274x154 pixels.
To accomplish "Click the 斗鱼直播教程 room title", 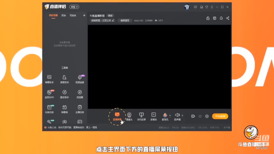I will [97, 16].
